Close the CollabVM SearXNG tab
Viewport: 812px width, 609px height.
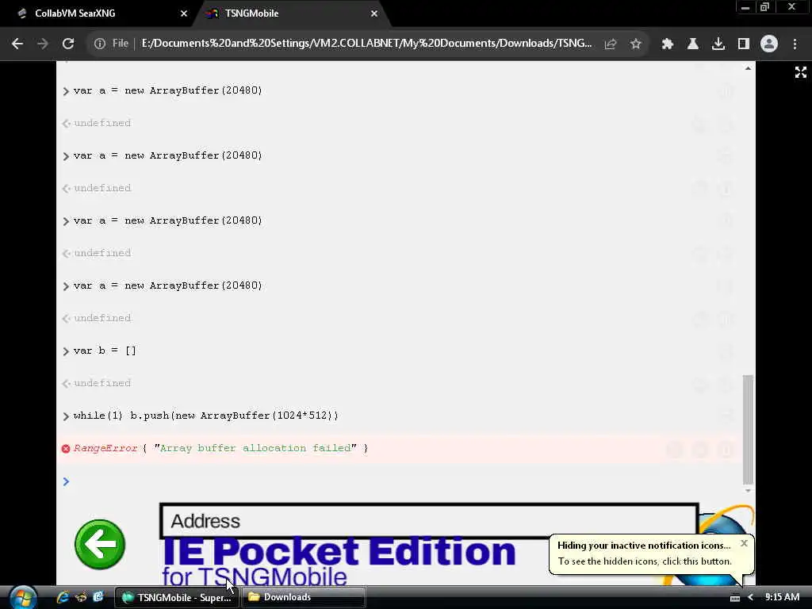pyautogui.click(x=183, y=14)
